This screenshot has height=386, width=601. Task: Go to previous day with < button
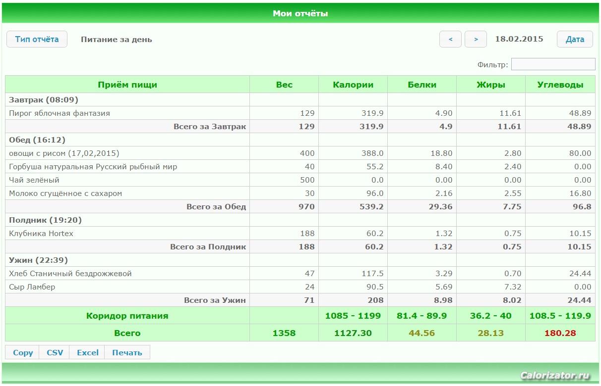(450, 39)
